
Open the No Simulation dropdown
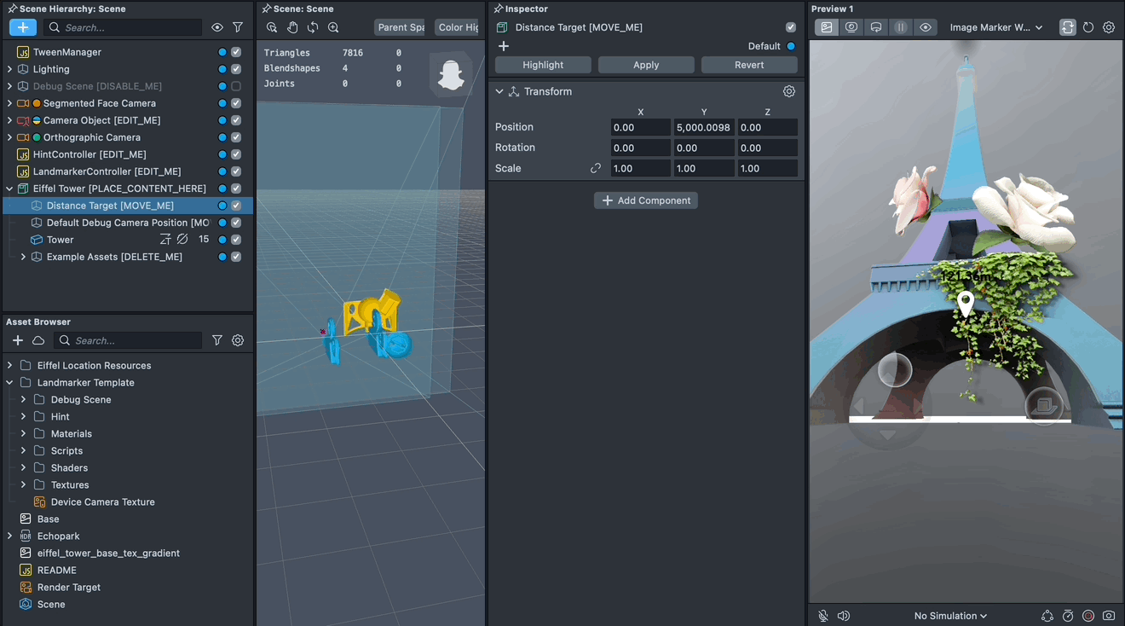[950, 616]
